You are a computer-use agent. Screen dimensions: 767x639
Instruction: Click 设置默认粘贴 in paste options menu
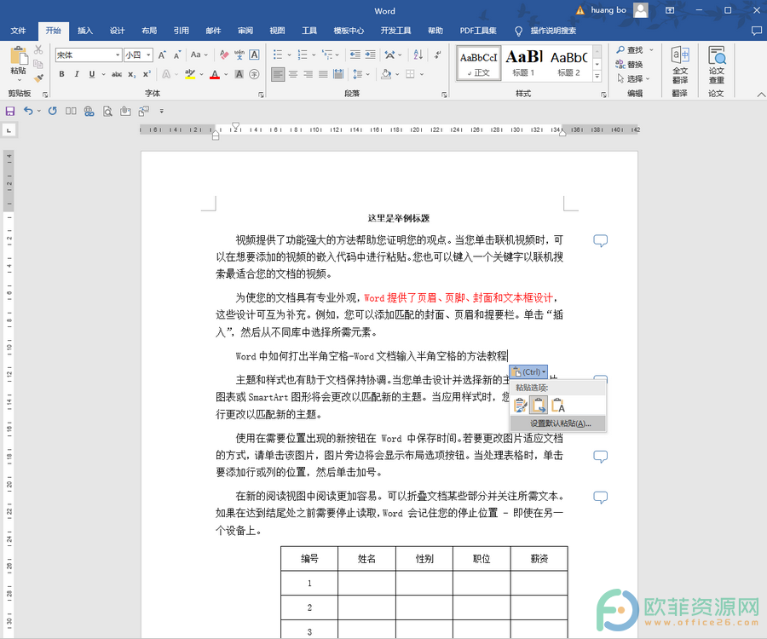[x=558, y=423]
